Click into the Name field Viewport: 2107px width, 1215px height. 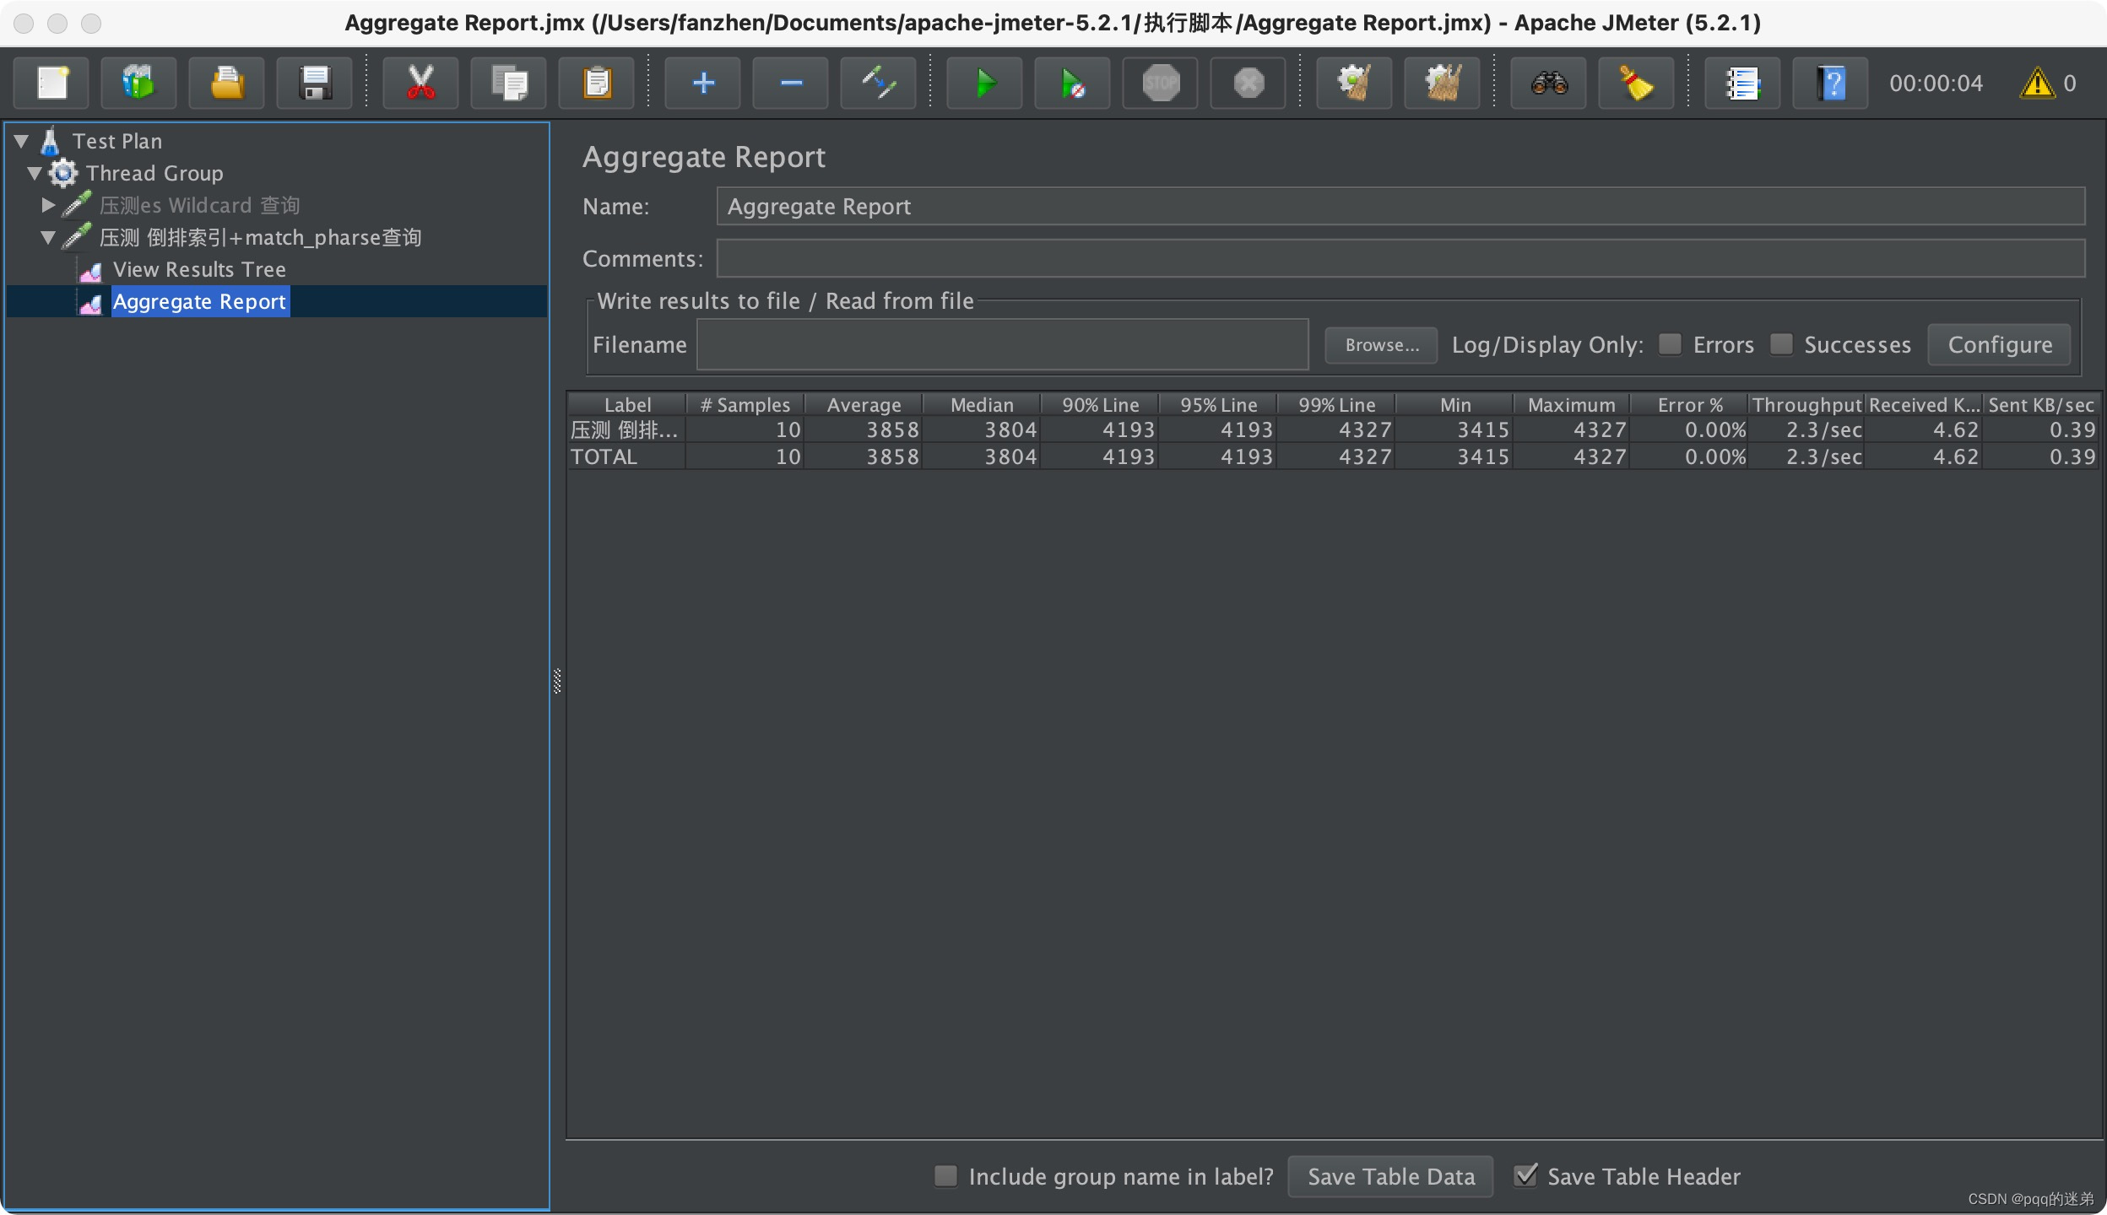1400,207
